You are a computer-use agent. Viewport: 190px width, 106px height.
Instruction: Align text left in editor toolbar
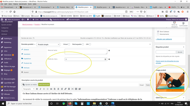[x=55, y=89]
